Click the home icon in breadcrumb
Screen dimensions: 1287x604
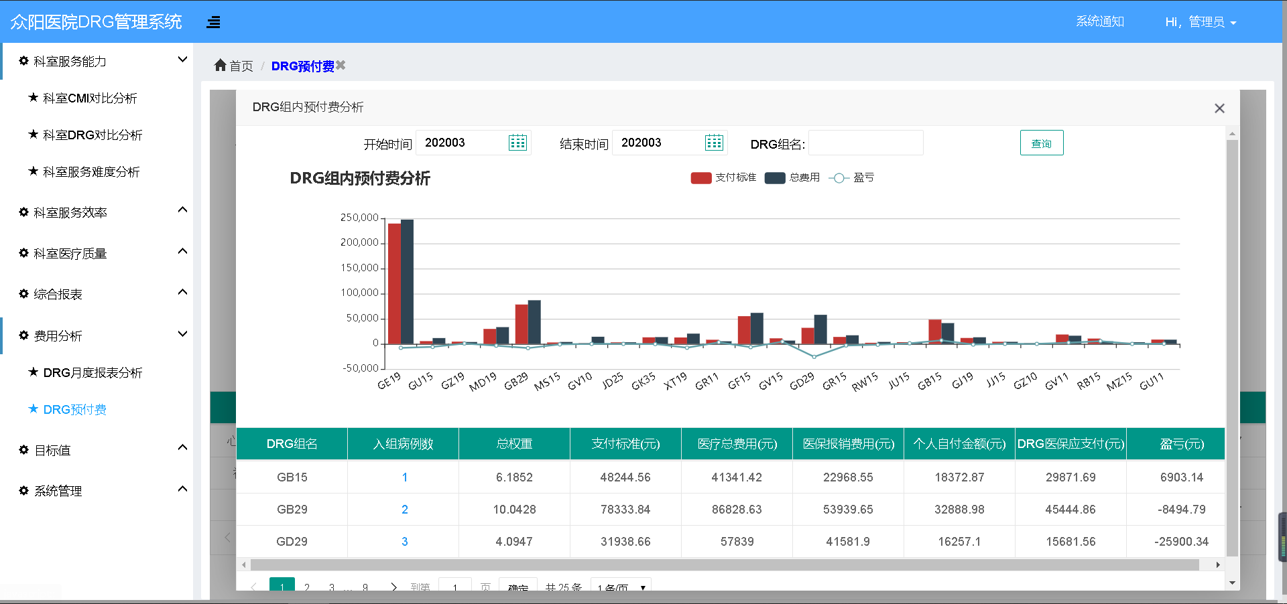point(220,65)
